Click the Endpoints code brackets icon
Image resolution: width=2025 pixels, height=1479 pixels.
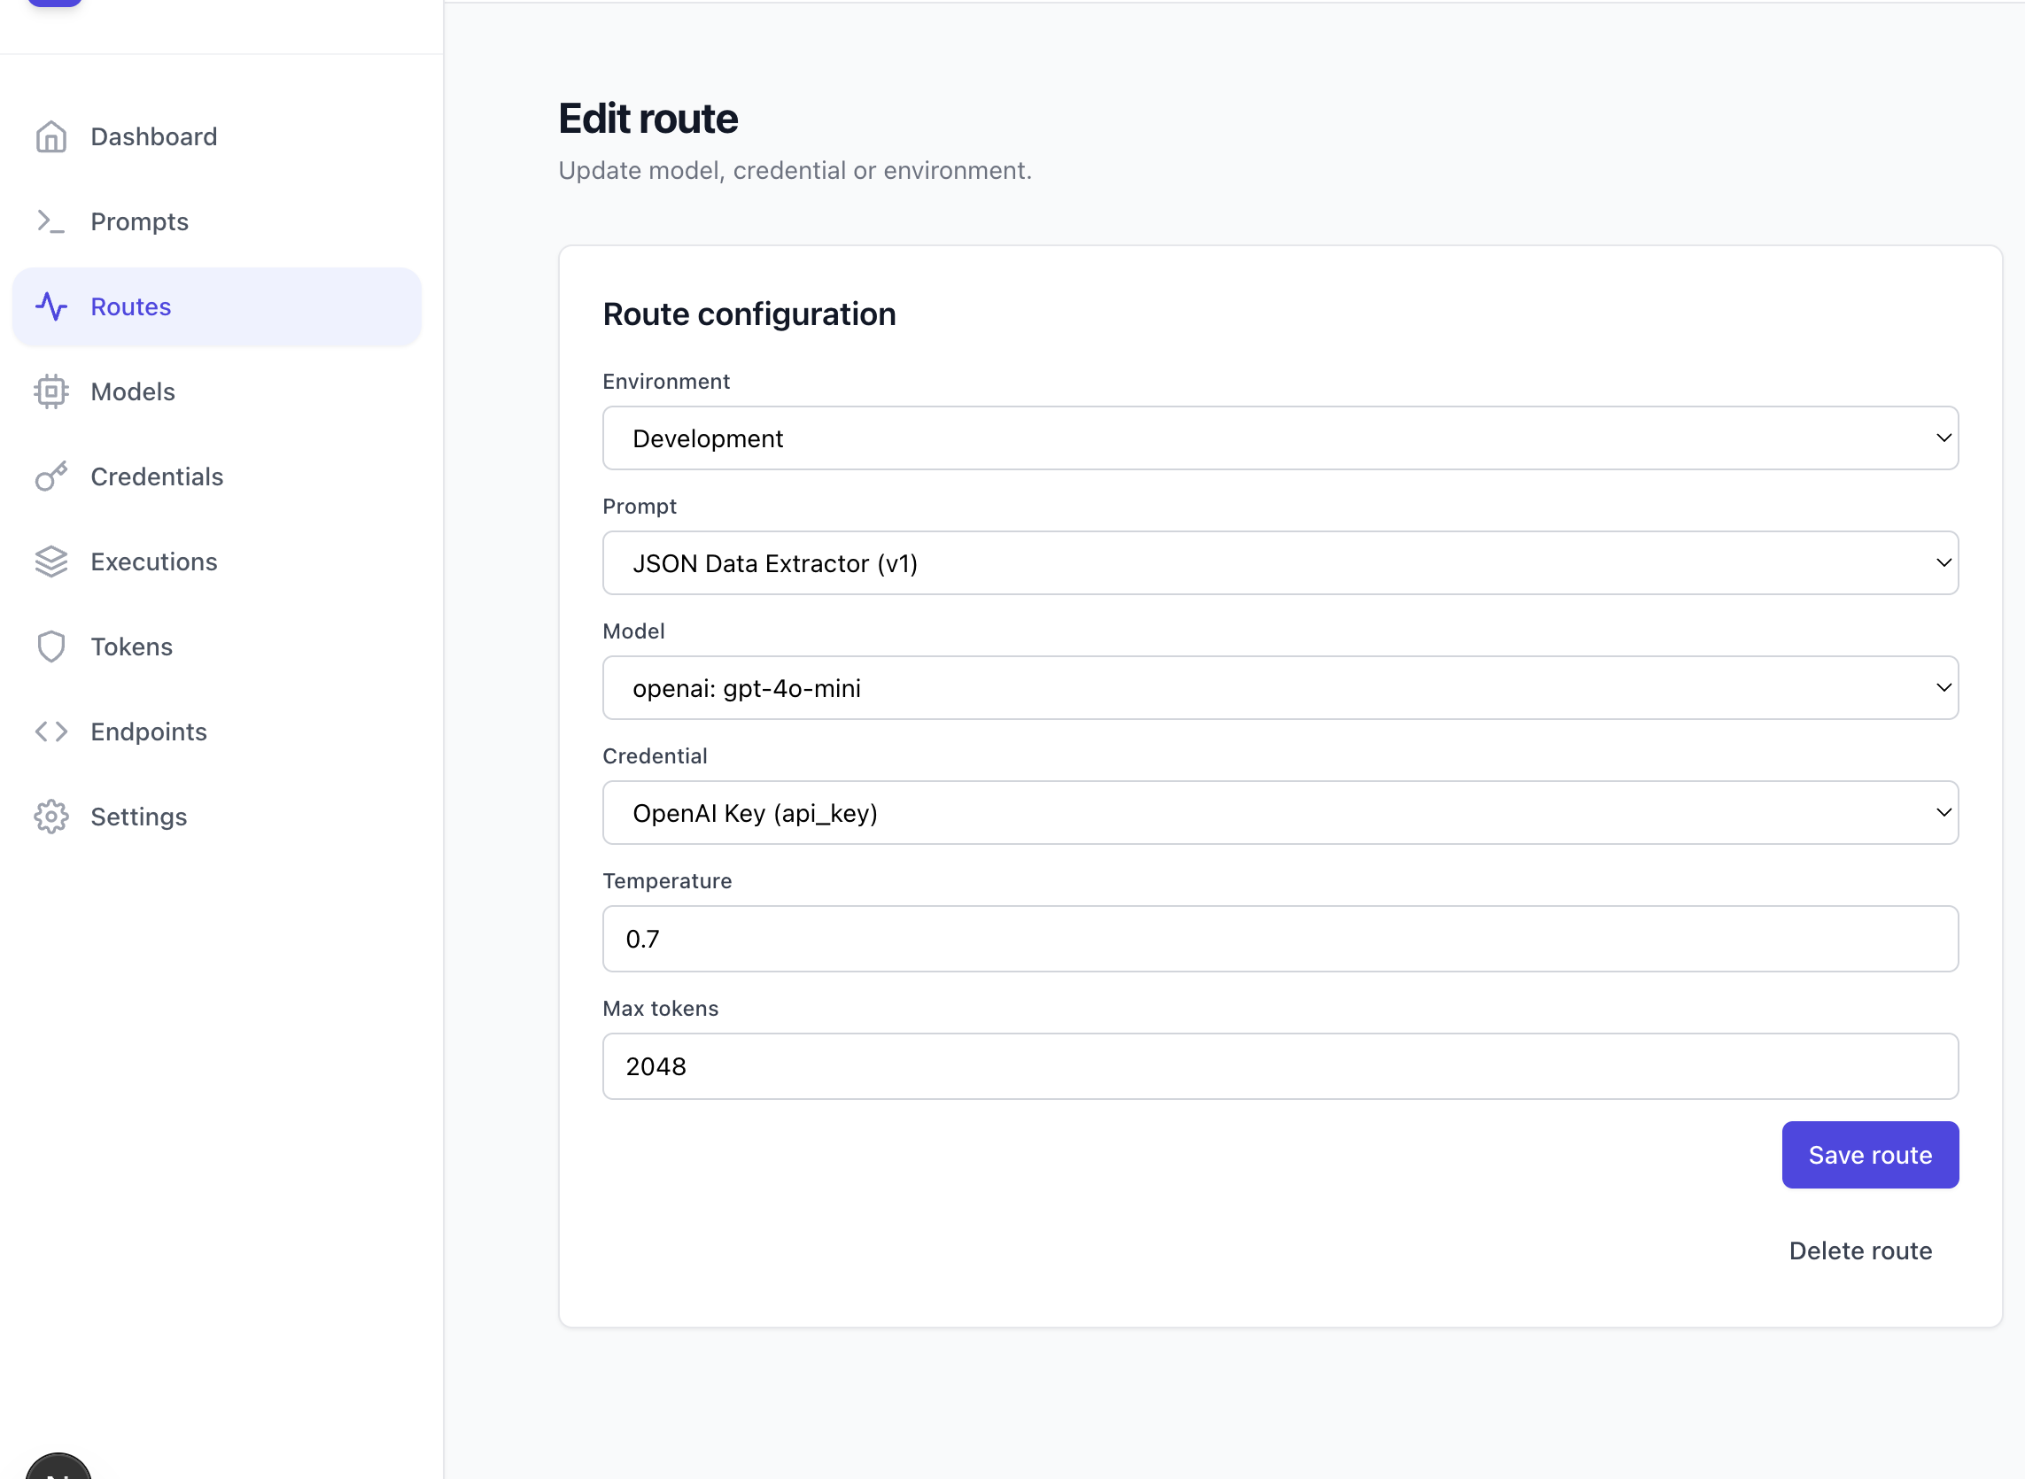click(51, 732)
